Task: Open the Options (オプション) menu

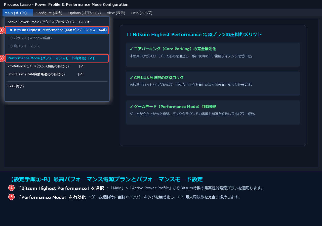Action: [85, 13]
